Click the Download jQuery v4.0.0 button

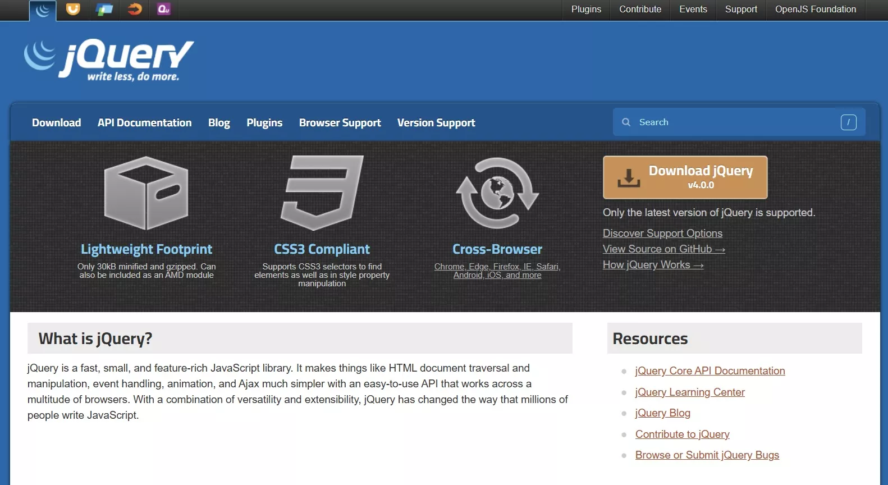tap(685, 177)
